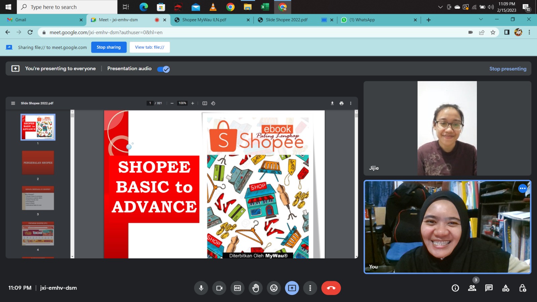Open more options menu in call controls
This screenshot has height=302, width=537.
pyautogui.click(x=310, y=288)
